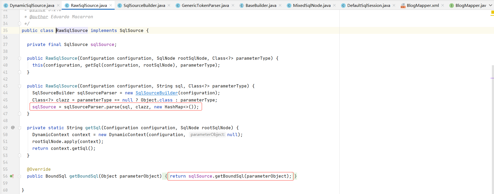Click the purple marker on error stripe
The image size is (494, 194).
492,78
